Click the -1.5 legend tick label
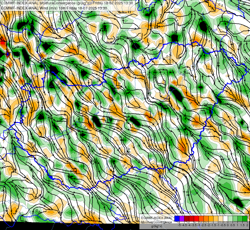Viewport: 250px width, 230px height. (x=213, y=225)
